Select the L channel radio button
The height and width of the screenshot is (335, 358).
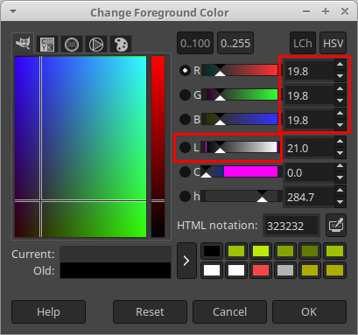(x=185, y=147)
